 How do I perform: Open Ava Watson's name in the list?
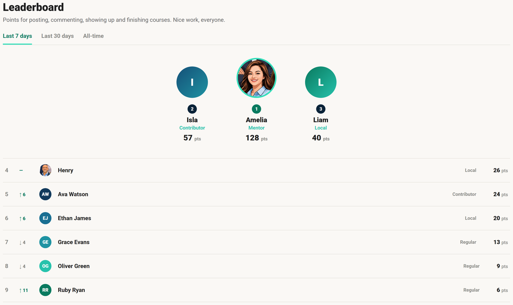(x=73, y=194)
